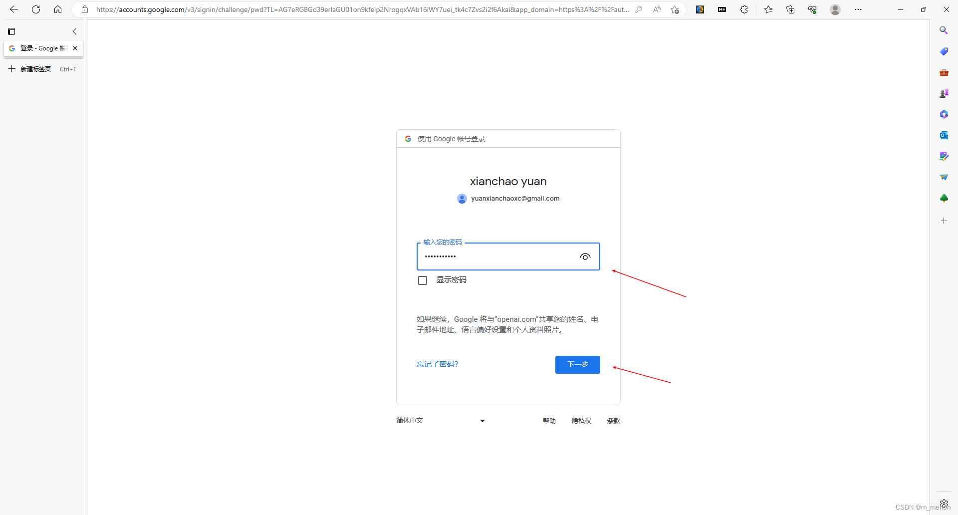Open the 简体中文 language dropdown
Viewport: 958px width, 515px height.
pos(441,421)
